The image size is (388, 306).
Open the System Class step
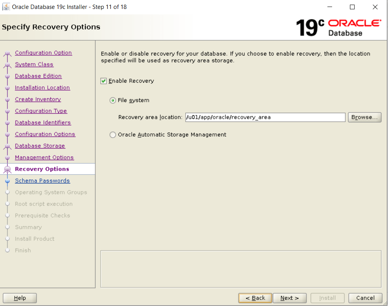pos(34,64)
